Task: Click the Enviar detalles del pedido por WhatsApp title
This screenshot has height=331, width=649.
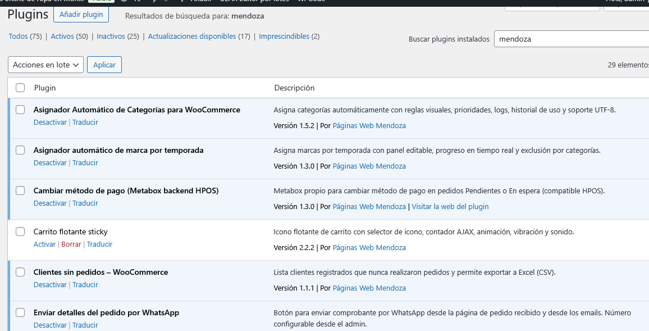Action: 106,313
